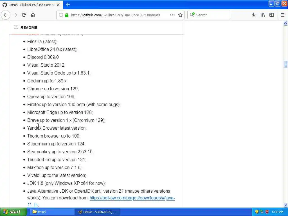The image size is (288, 216).
Task: Open page actions three-dot menu
Action: pyautogui.click(x=172, y=15)
